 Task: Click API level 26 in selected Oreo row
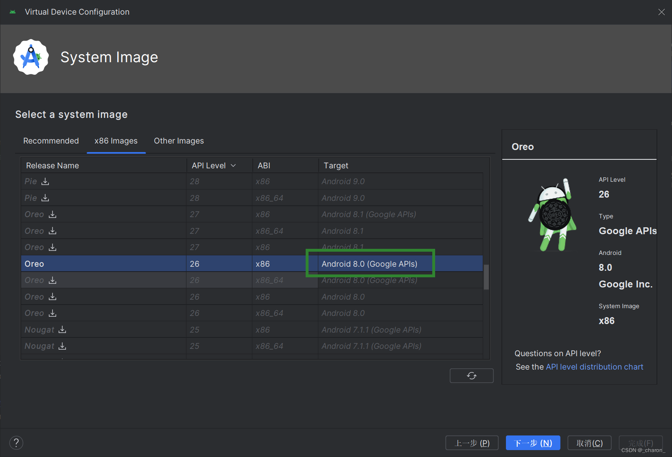(x=195, y=264)
